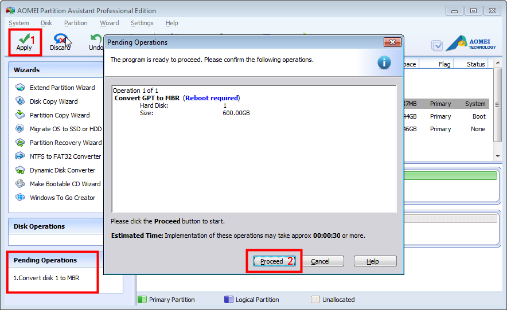Image resolution: width=507 pixels, height=310 pixels.
Task: Click scroll up arrow in partition list
Action: click(x=498, y=62)
